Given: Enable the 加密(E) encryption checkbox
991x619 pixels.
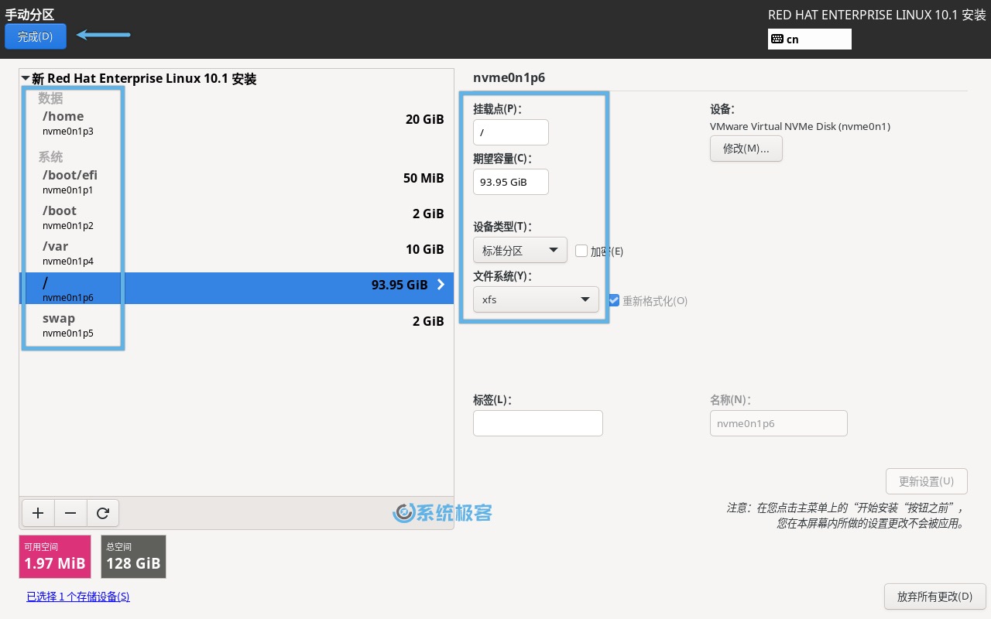Looking at the screenshot, I should pos(581,251).
